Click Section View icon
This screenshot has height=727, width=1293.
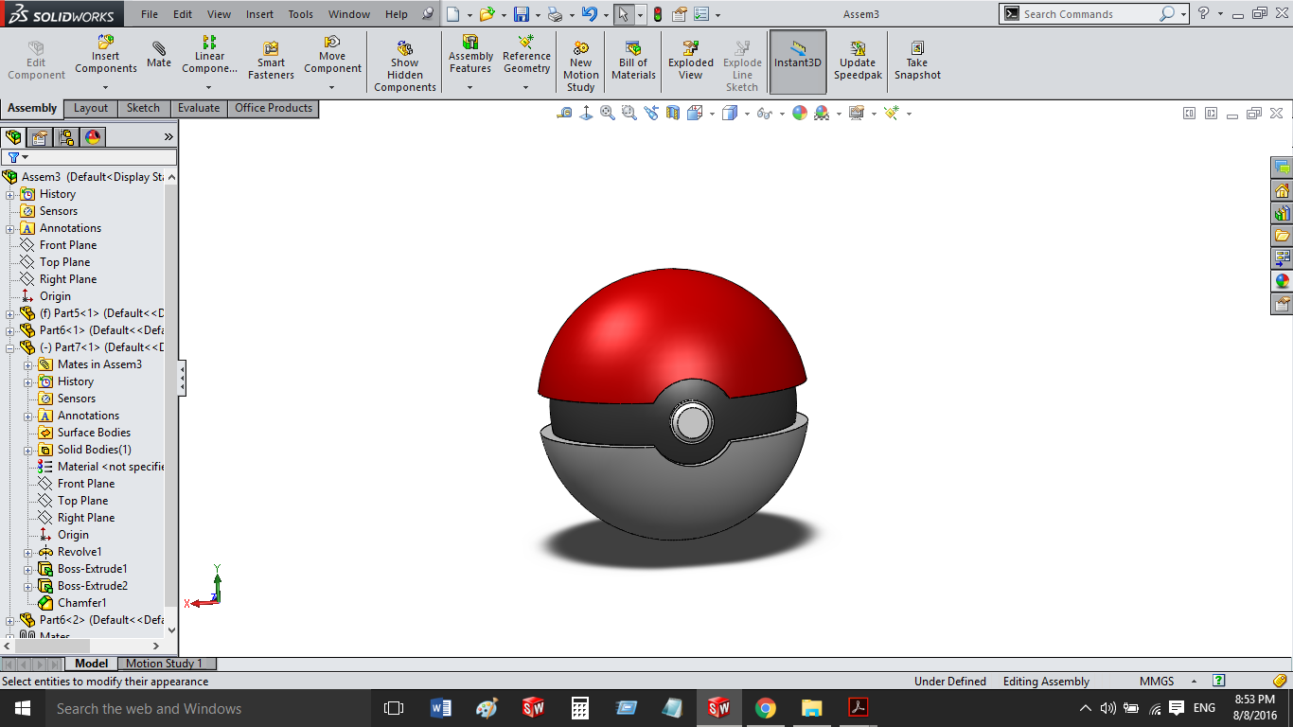(673, 113)
